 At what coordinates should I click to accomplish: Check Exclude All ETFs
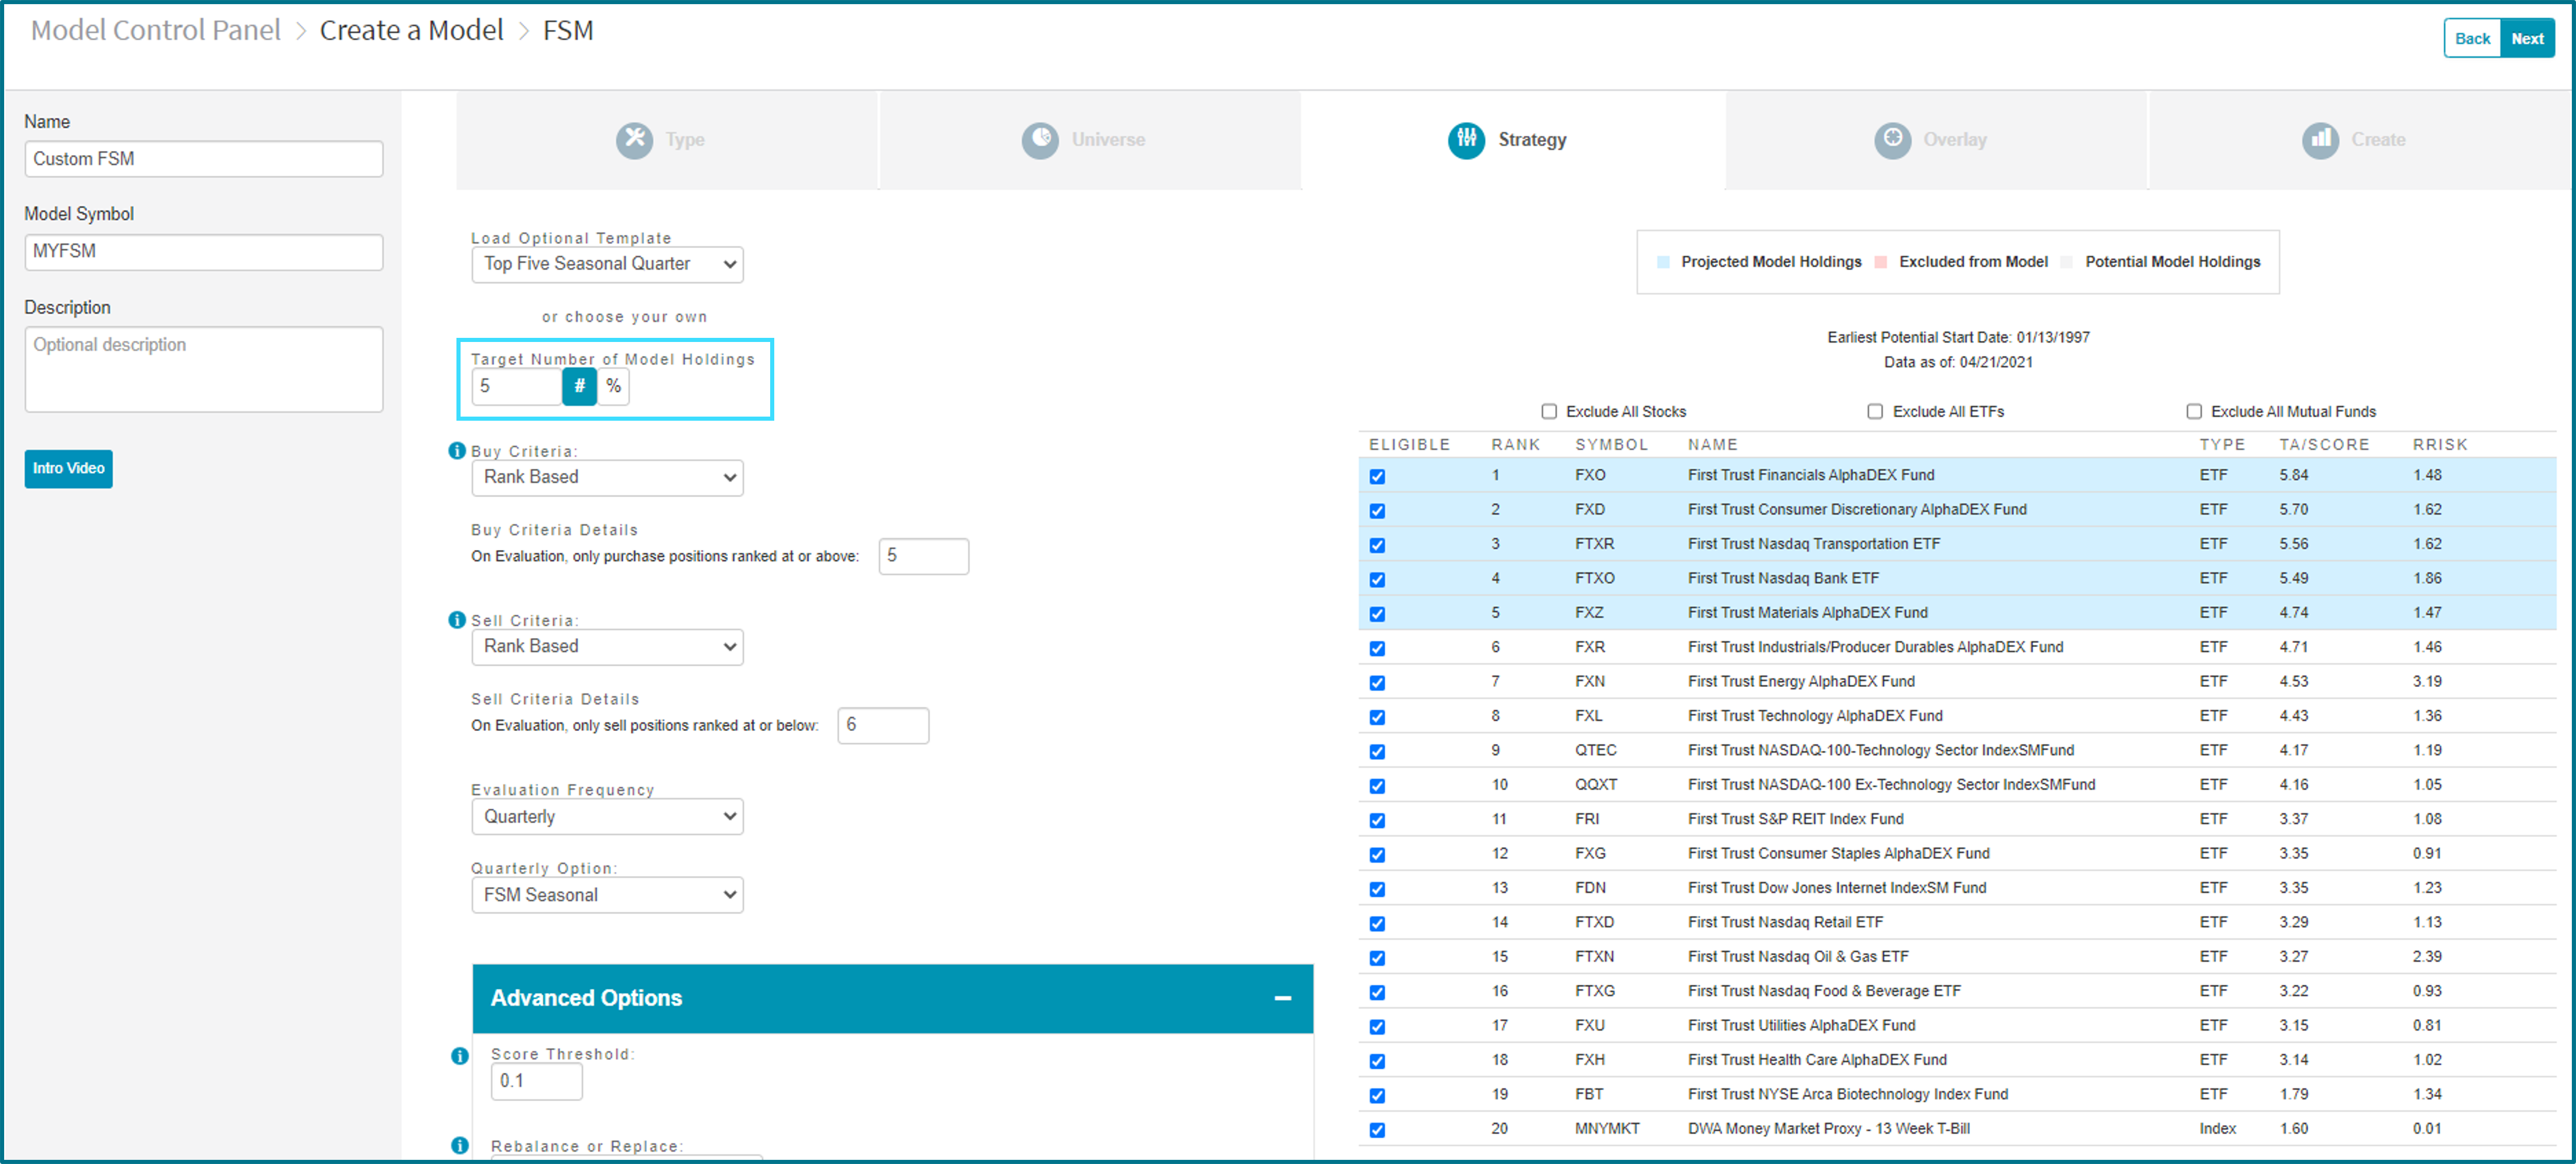pyautogui.click(x=1875, y=412)
